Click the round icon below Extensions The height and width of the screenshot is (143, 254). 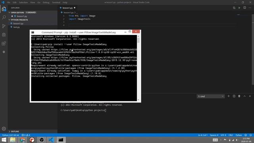point(4,52)
